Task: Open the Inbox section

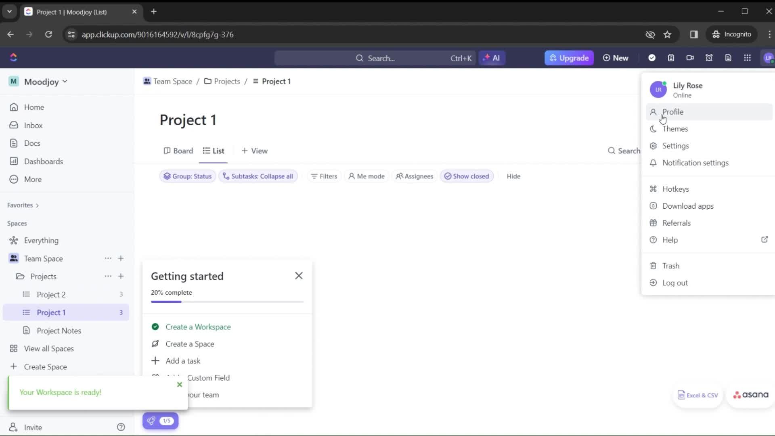Action: click(34, 125)
